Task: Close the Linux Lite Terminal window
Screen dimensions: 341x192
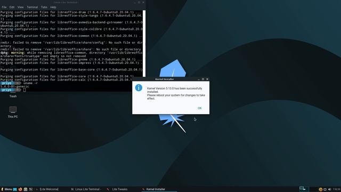Action: coord(143,2)
